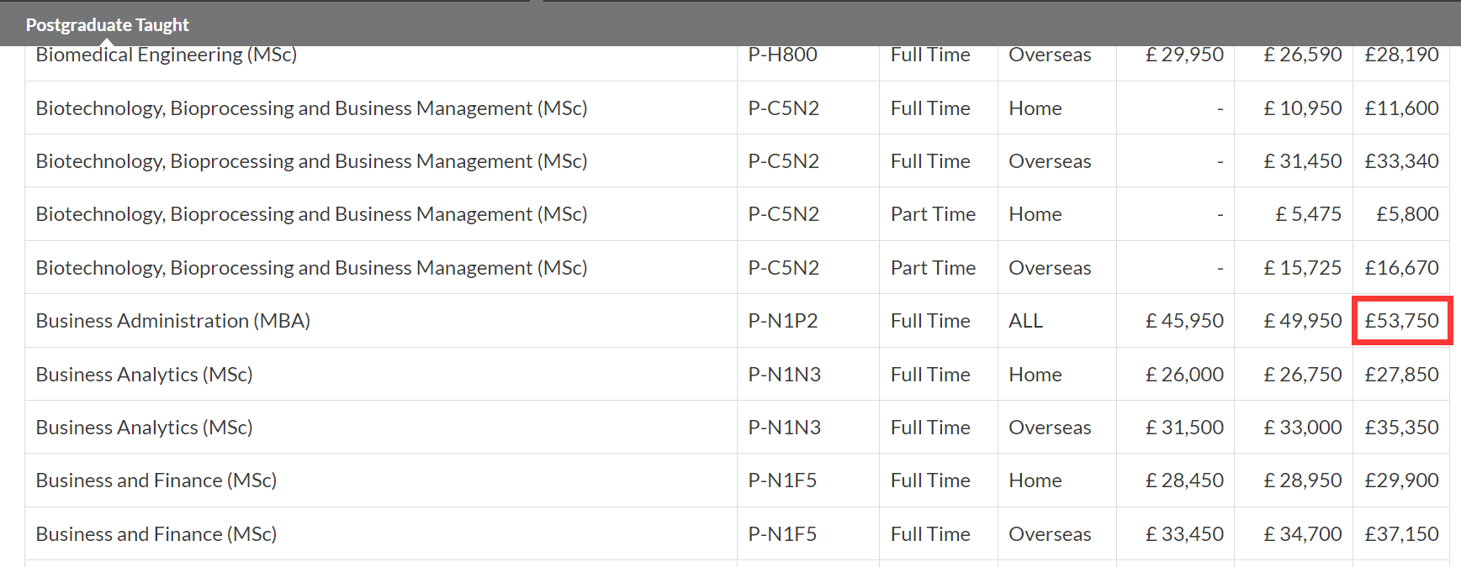
Task: Click £11,600 Biotechnology Full Time Home fee
Action: tap(1401, 108)
